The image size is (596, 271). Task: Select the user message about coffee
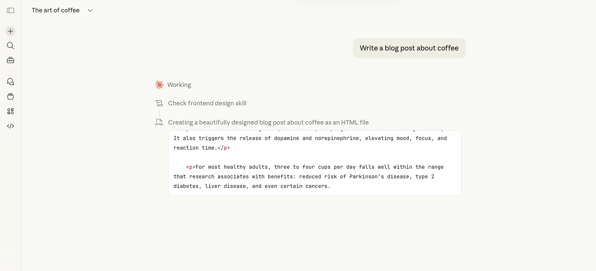(x=409, y=48)
